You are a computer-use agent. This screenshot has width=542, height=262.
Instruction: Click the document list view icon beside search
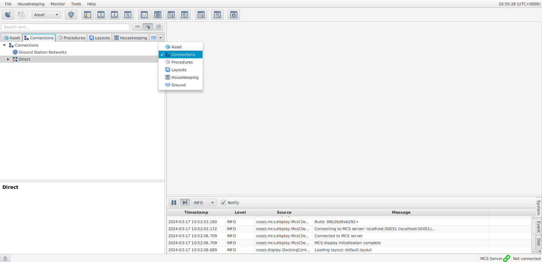(x=158, y=27)
